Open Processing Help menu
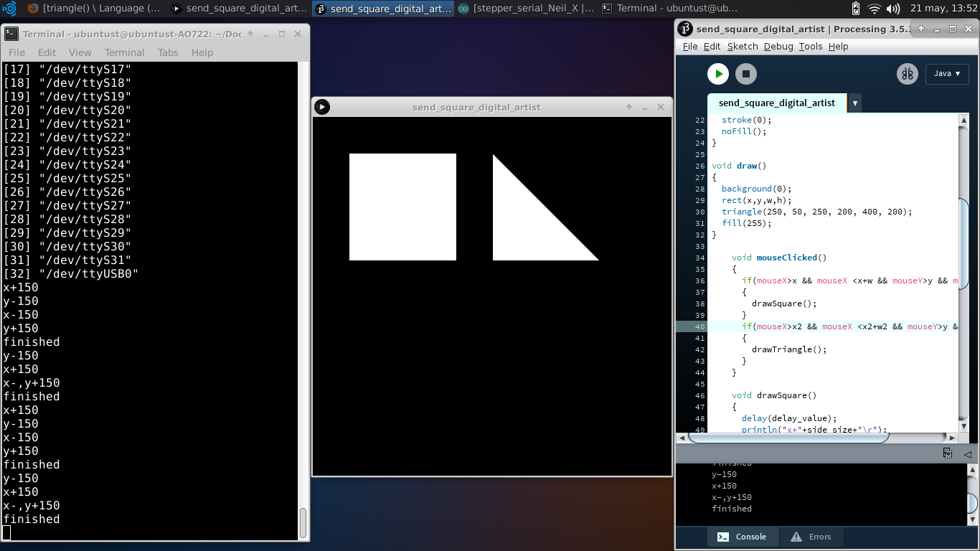This screenshot has width=980, height=551. pyautogui.click(x=838, y=47)
